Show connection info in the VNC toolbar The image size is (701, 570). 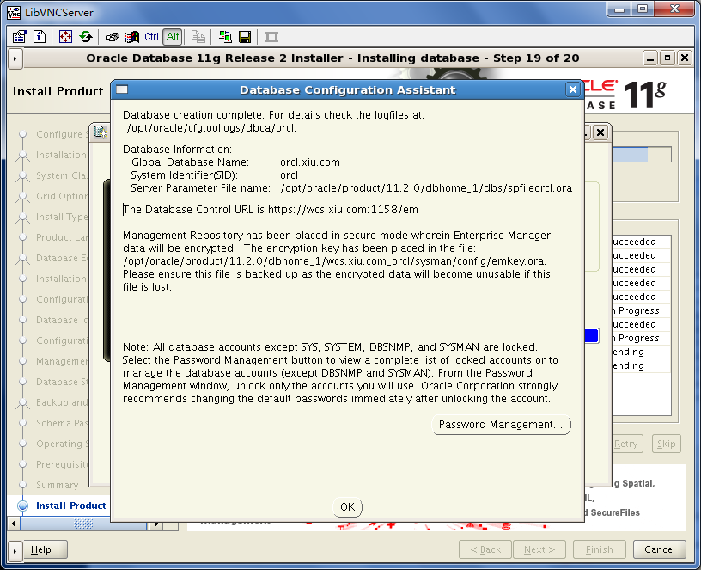point(40,37)
